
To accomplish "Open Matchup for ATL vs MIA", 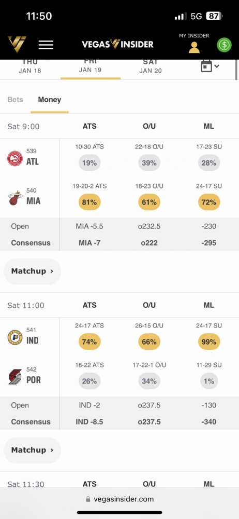I will [x=33, y=271].
